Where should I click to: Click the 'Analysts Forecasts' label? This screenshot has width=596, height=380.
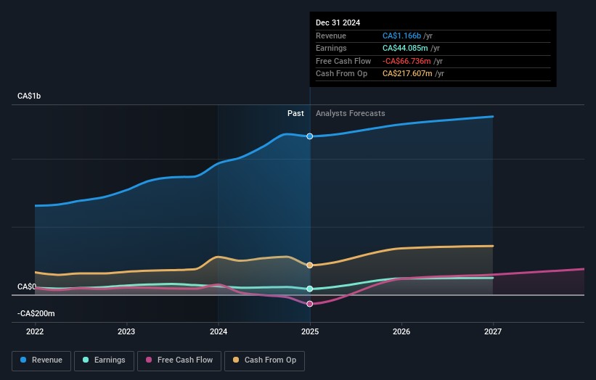click(x=350, y=114)
